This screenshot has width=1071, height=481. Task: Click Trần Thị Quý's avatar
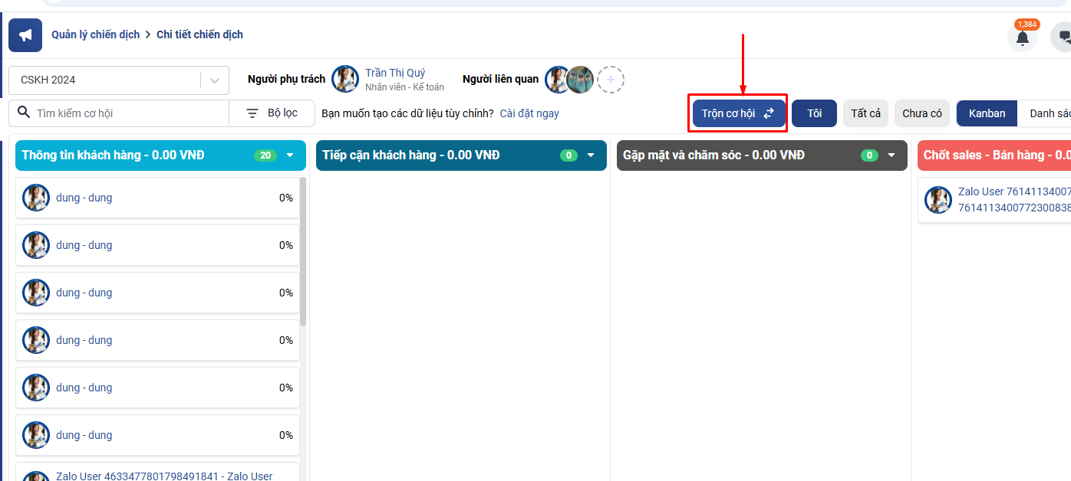345,80
